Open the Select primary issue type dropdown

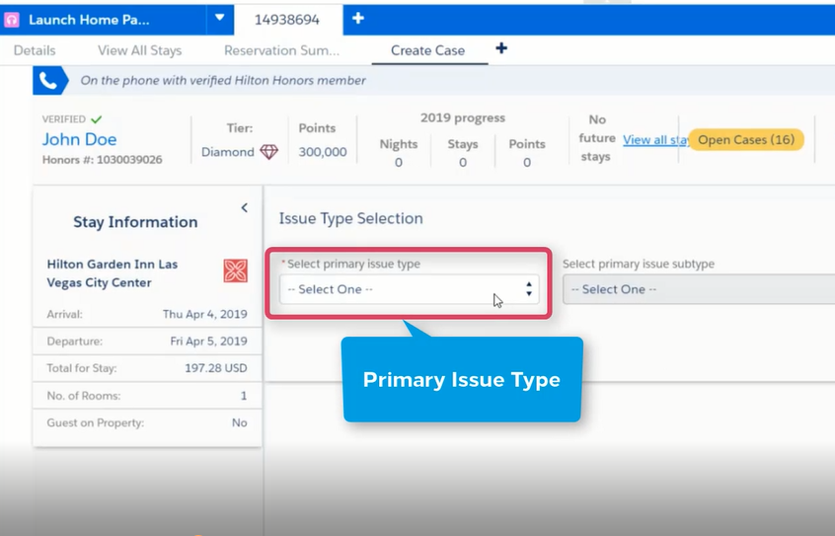coord(409,289)
